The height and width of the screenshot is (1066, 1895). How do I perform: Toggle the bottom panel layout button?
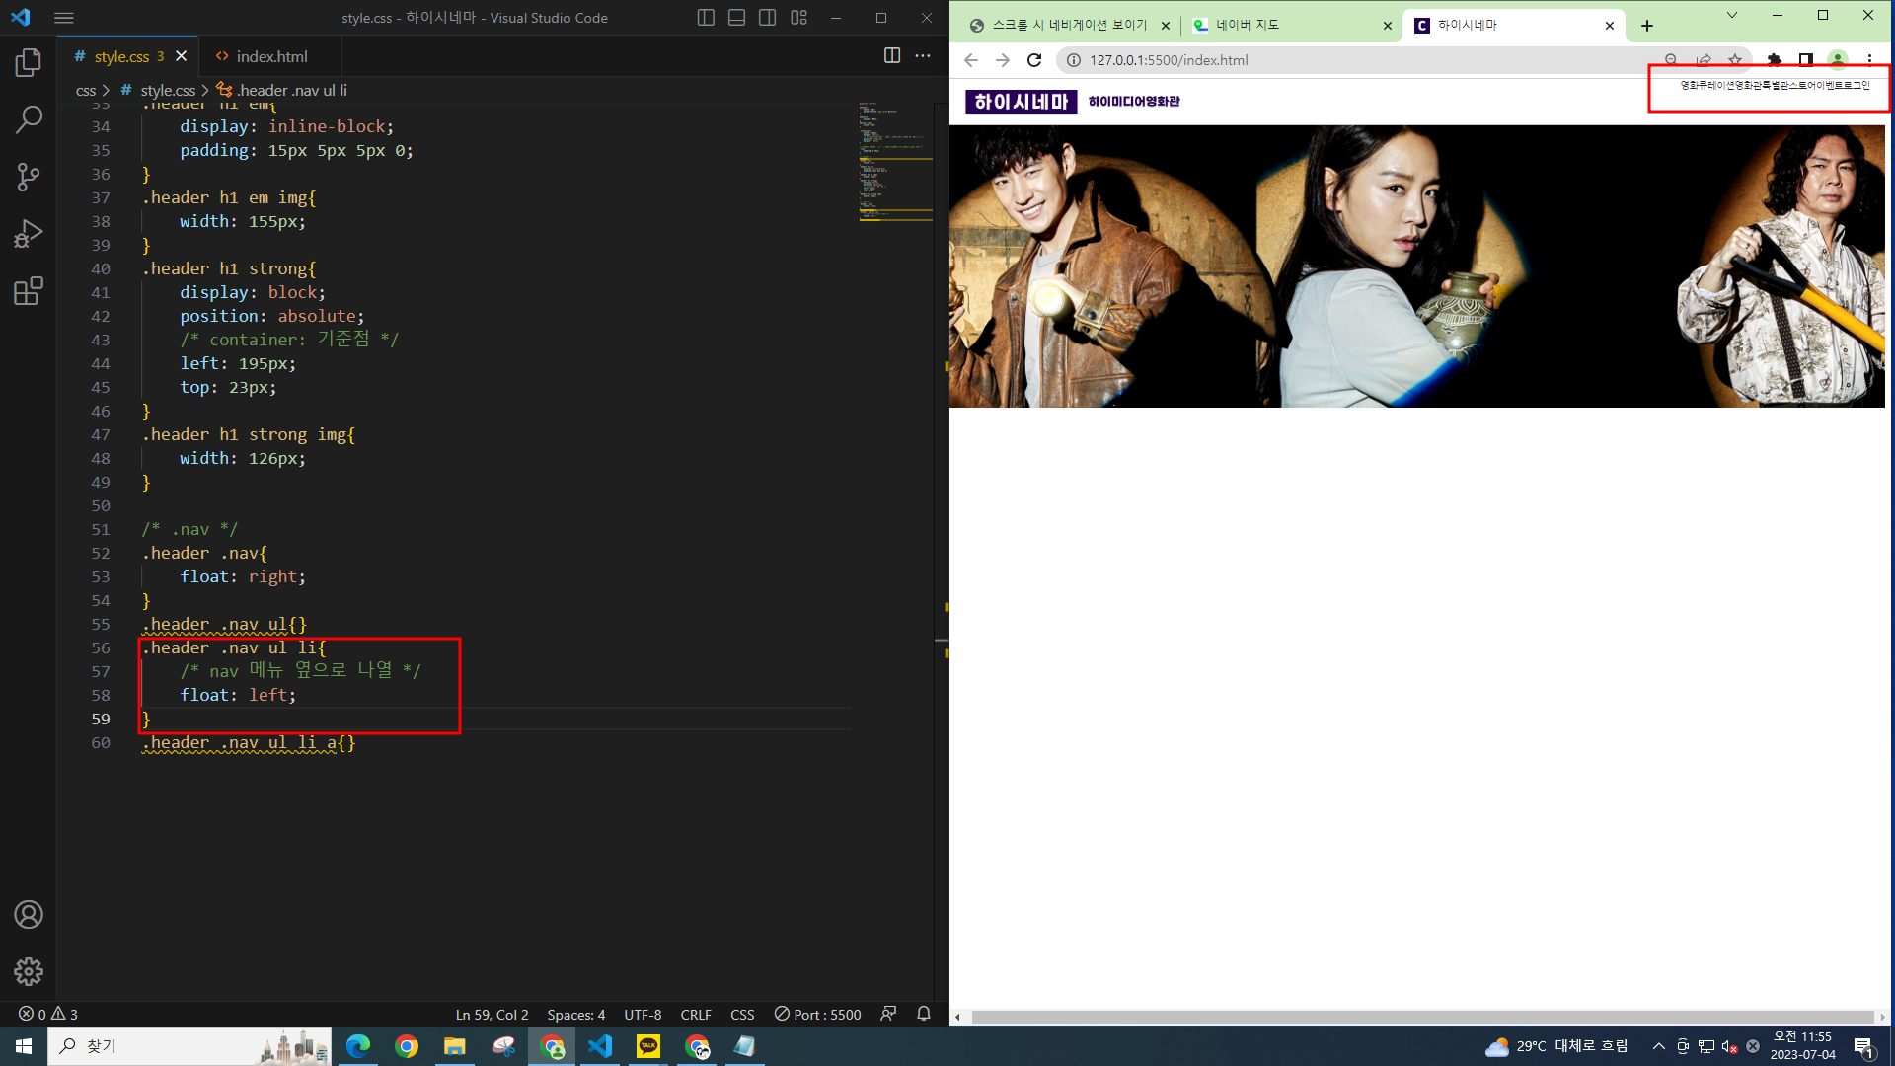point(736,18)
